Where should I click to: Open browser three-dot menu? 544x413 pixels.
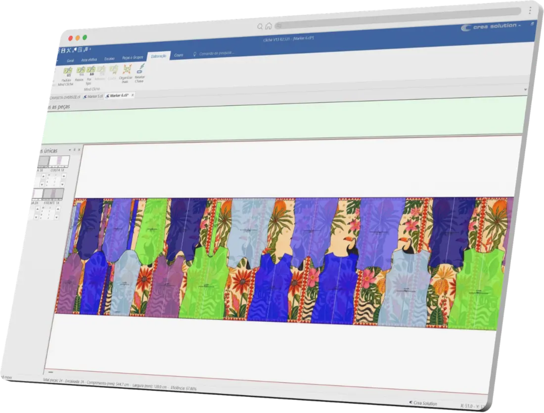(530, 11)
